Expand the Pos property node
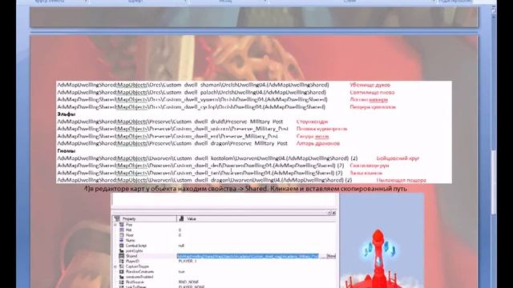513x288 pixels. 115,225
